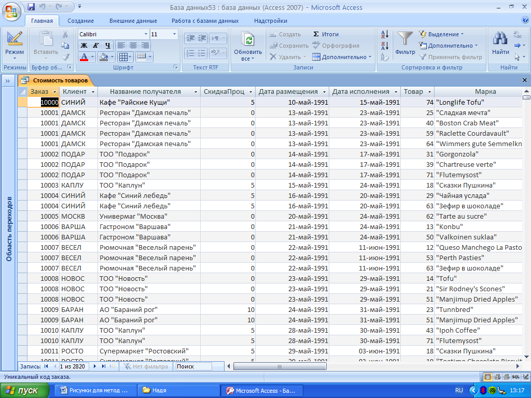Open font size 11 dropdown

(x=174, y=34)
